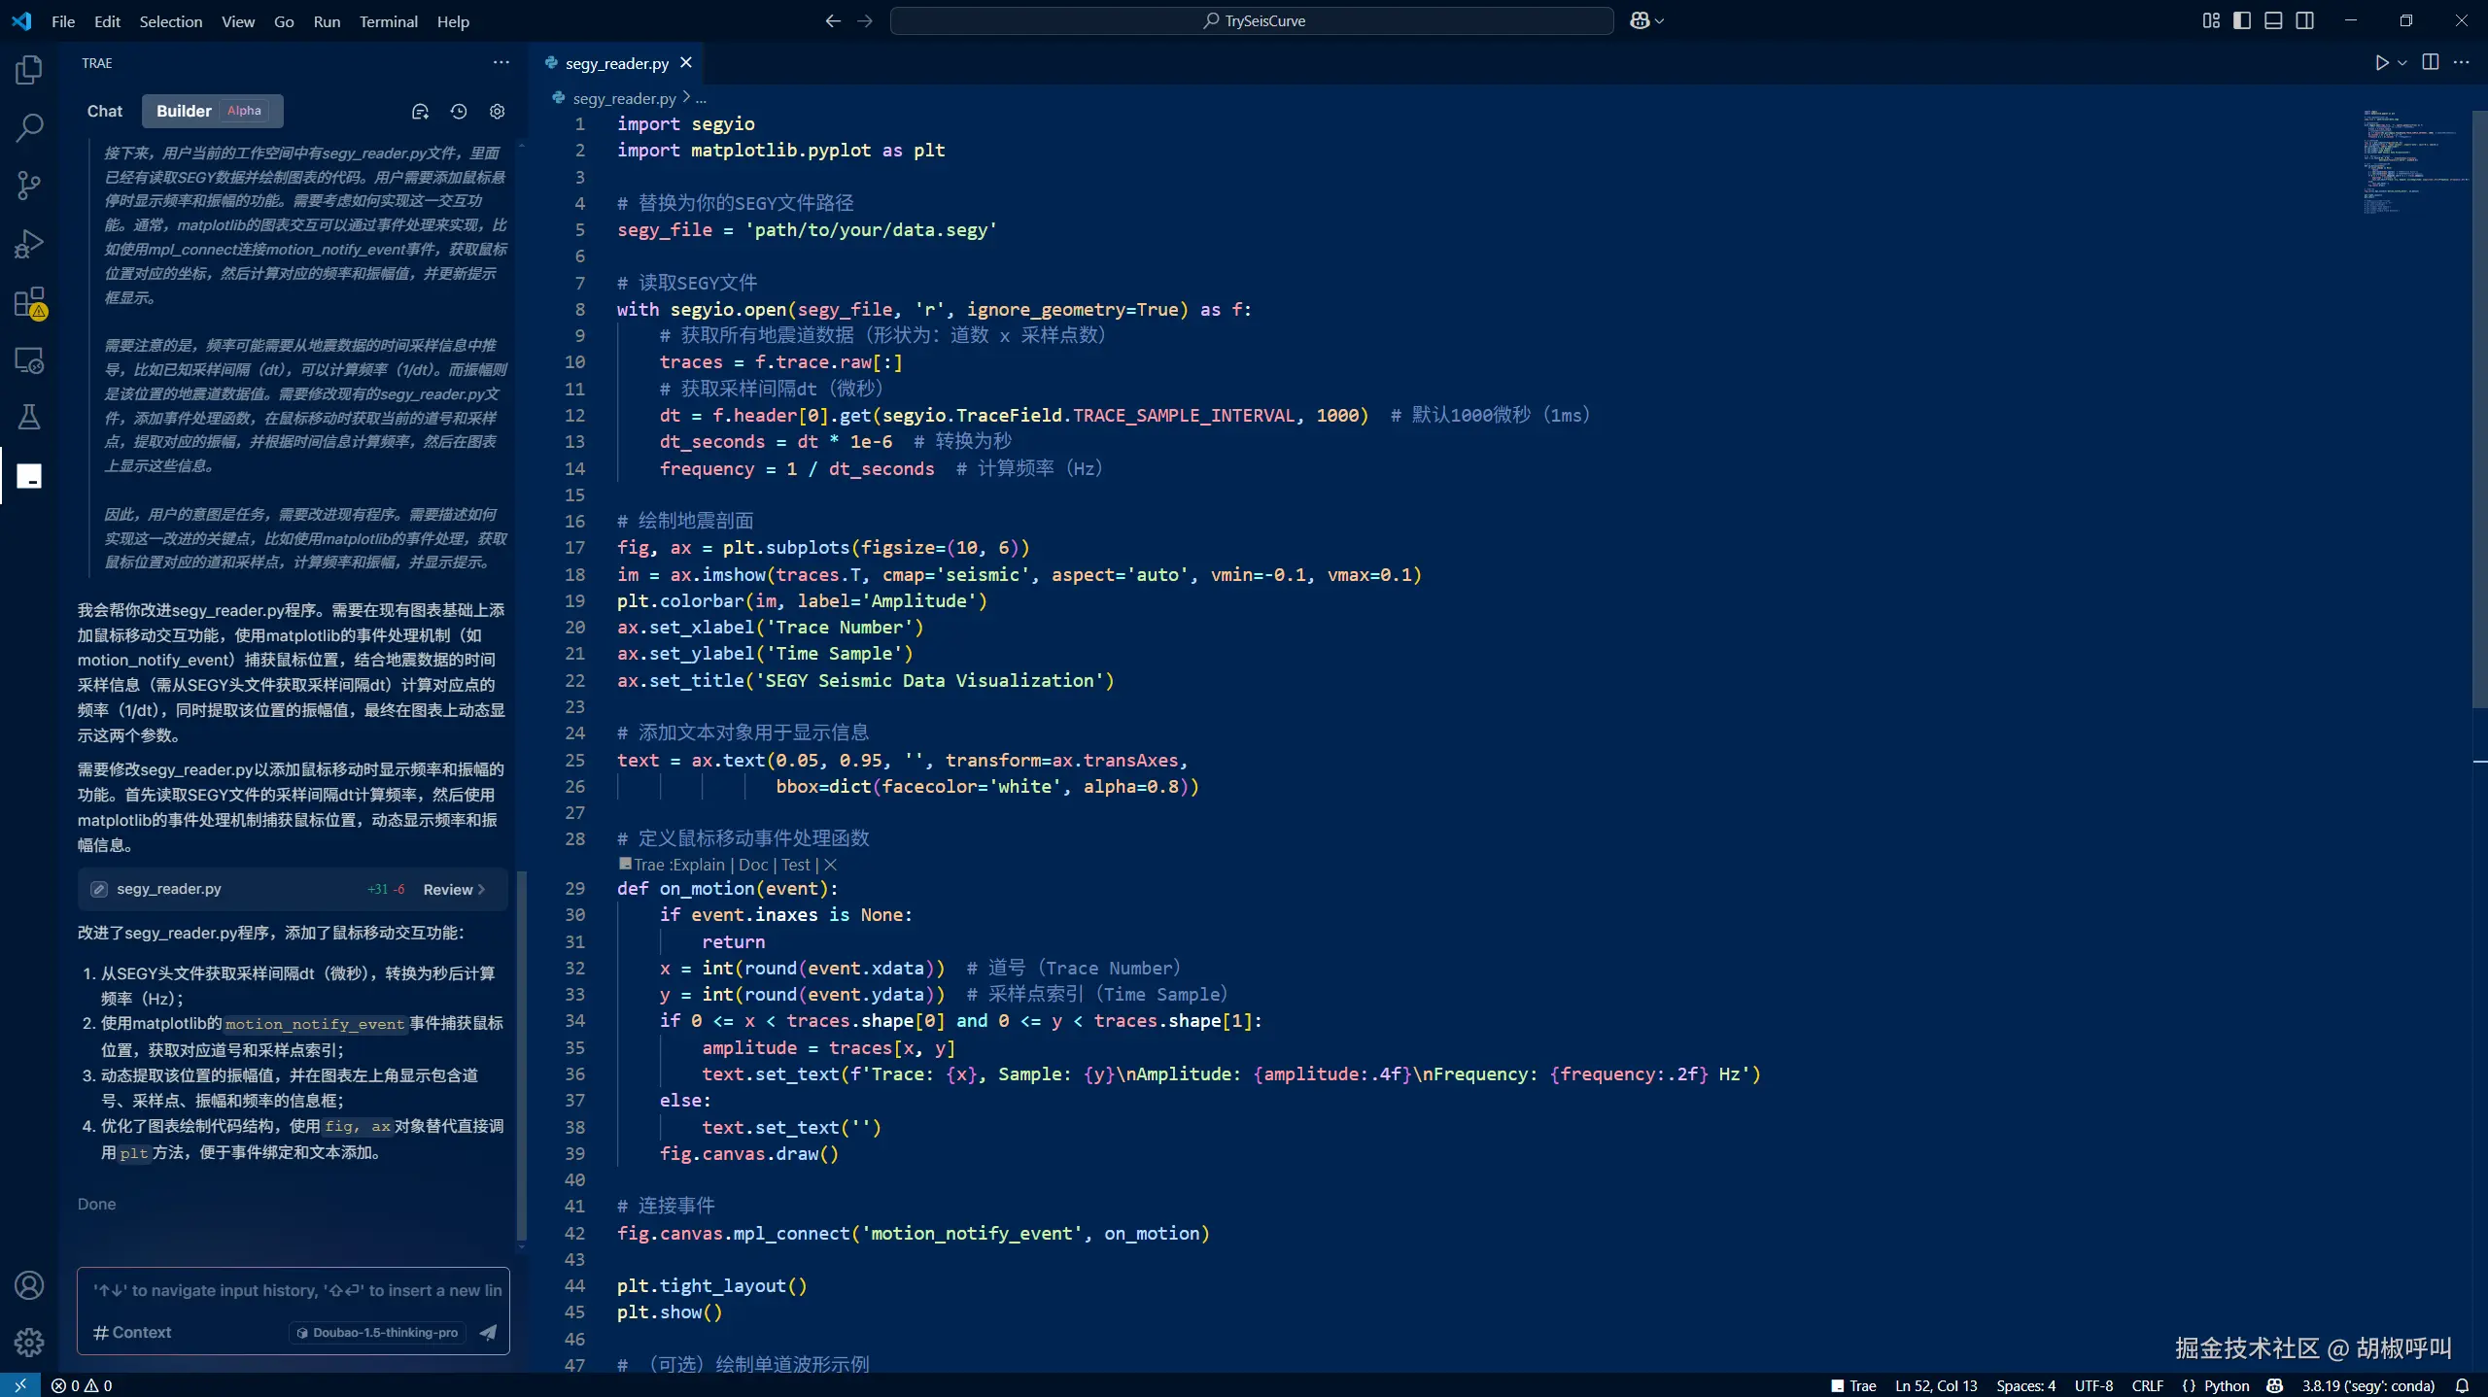
Task: Open Source Control view icon
Action: [29, 186]
